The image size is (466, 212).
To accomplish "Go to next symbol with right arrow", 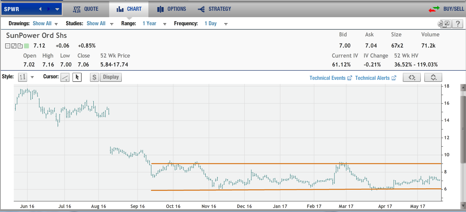I will (x=49, y=9).
